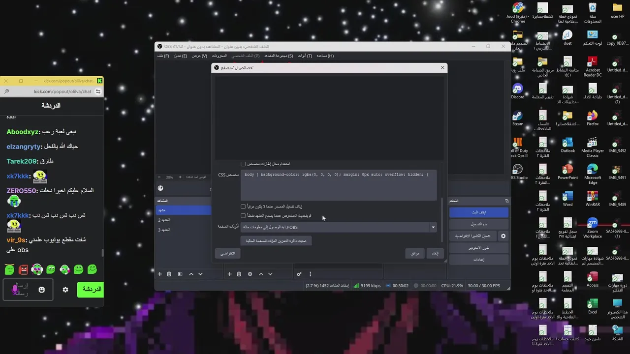Image resolution: width=630 pixels, height=354 pixels.
Task: Open the View (V) menu in OBS
Action: [x=199, y=56]
